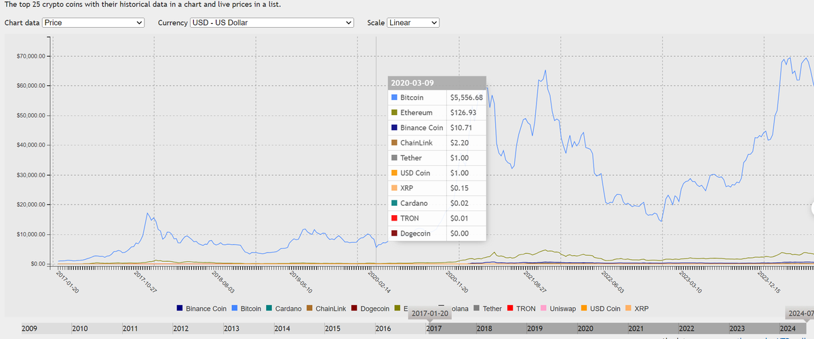Click the $10,000.00 y-axis label
Screen dimensions: 814x339
tap(32, 235)
